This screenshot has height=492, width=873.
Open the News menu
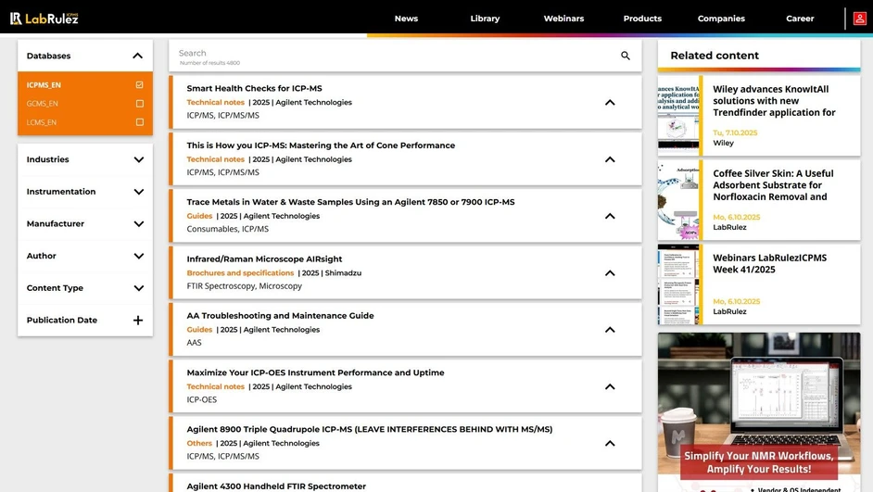[x=406, y=19]
